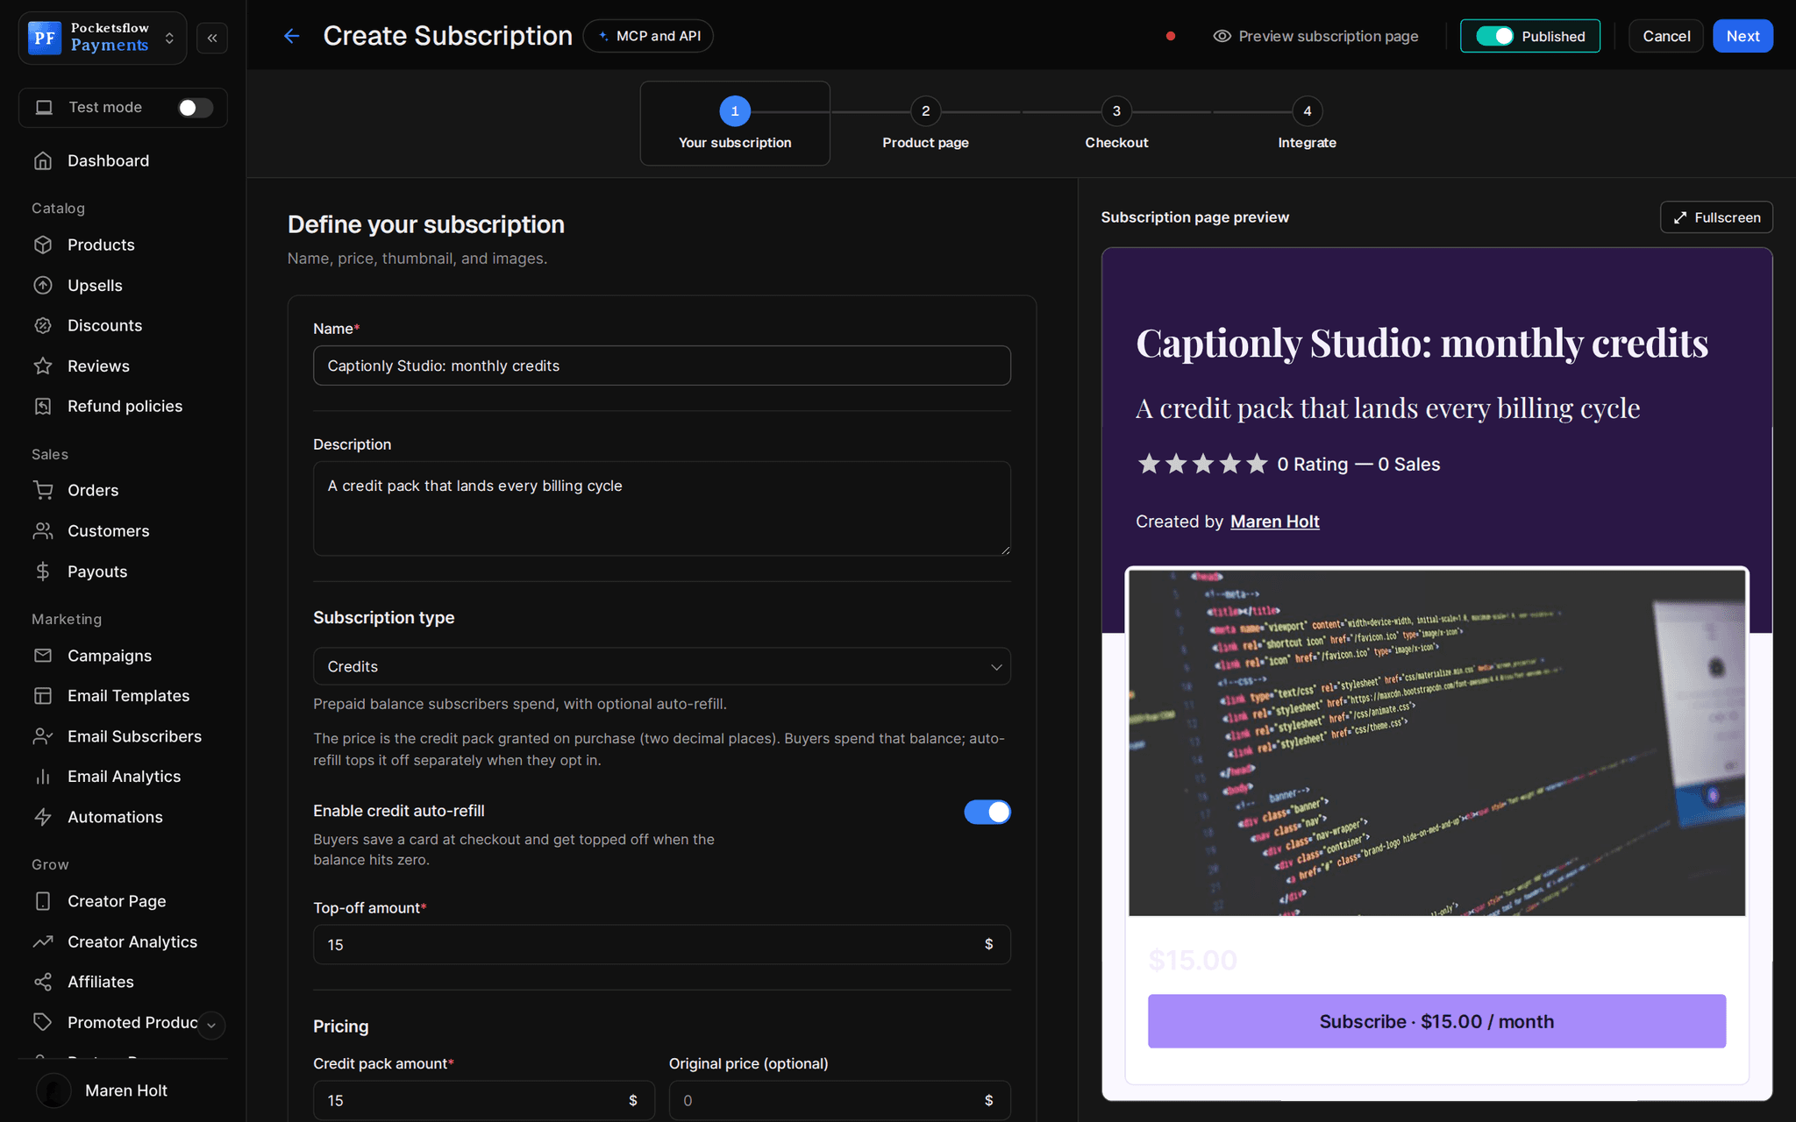This screenshot has width=1796, height=1122.
Task: Click the Next button
Action: point(1743,36)
